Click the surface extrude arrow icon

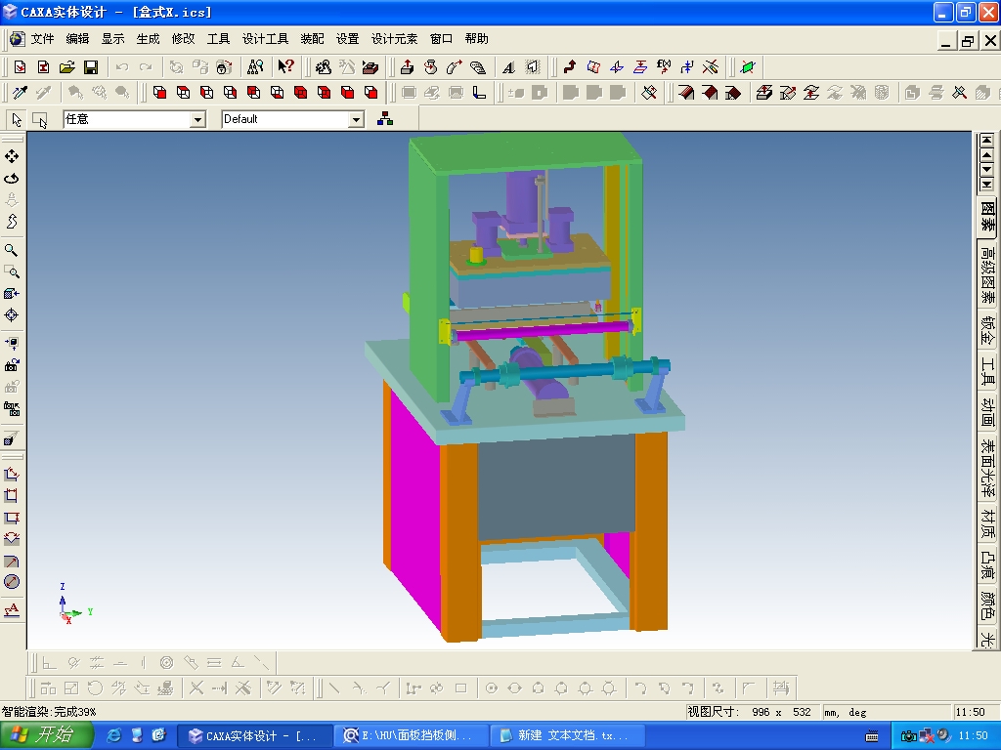764,93
